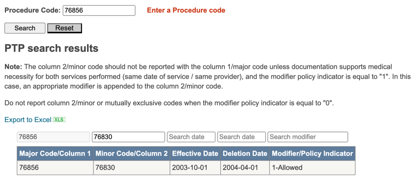Image resolution: width=418 pixels, height=181 pixels.
Task: Select the 76830 cell in the results row
Action: (x=131, y=168)
